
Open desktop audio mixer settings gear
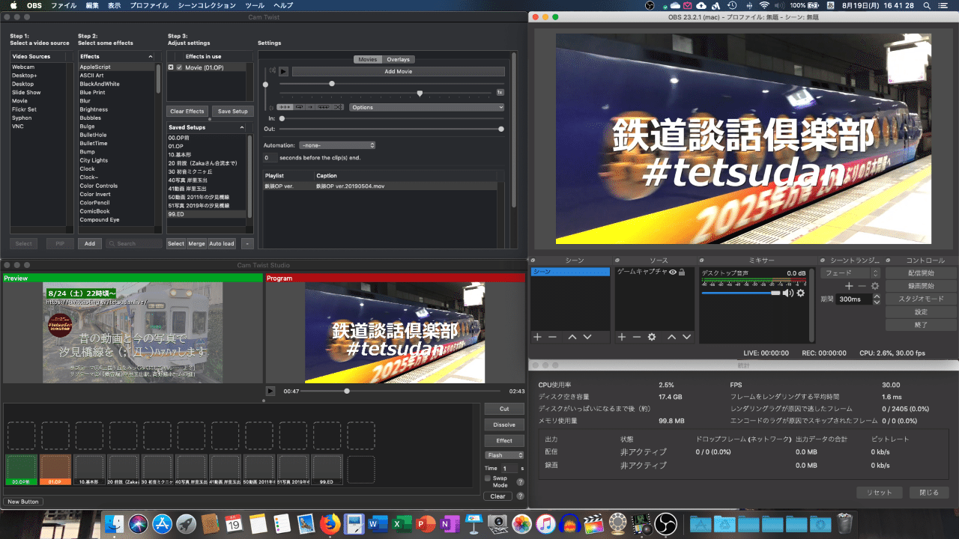pos(800,293)
